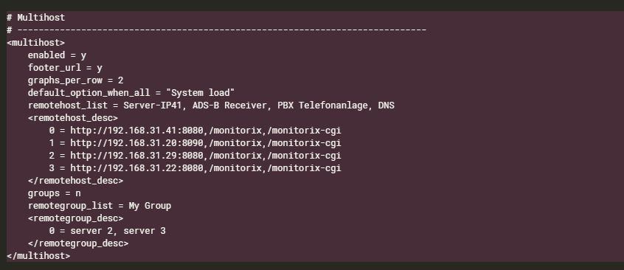
Task: Click the opening <remotehost_desc> tag
Action: (73, 118)
